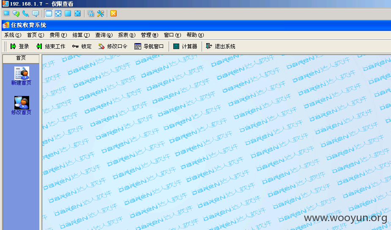This screenshot has width=391, height=230.
Task: Launch the 计算器 toolbar button
Action: click(185, 47)
